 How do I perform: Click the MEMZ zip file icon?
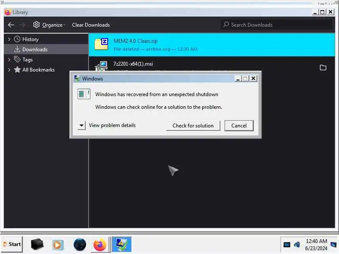pos(101,44)
